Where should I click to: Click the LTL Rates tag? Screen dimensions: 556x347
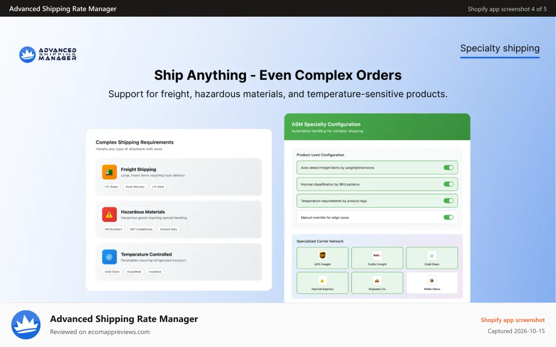[111, 187]
